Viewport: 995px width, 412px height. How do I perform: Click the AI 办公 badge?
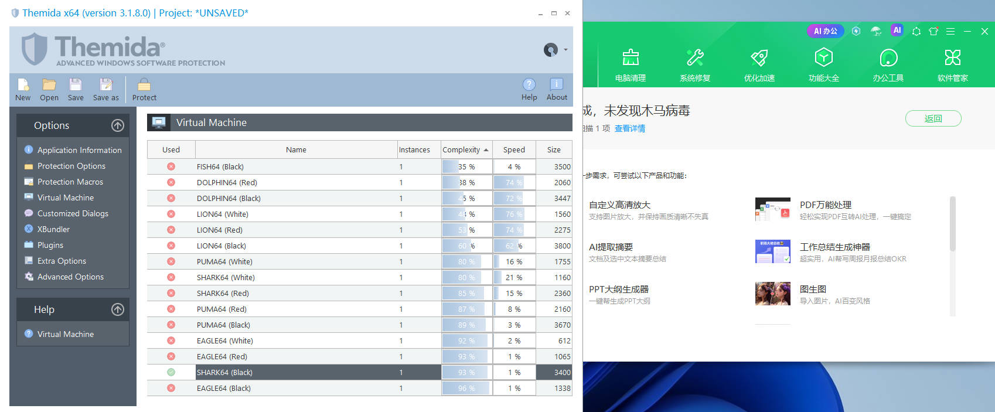(x=826, y=31)
